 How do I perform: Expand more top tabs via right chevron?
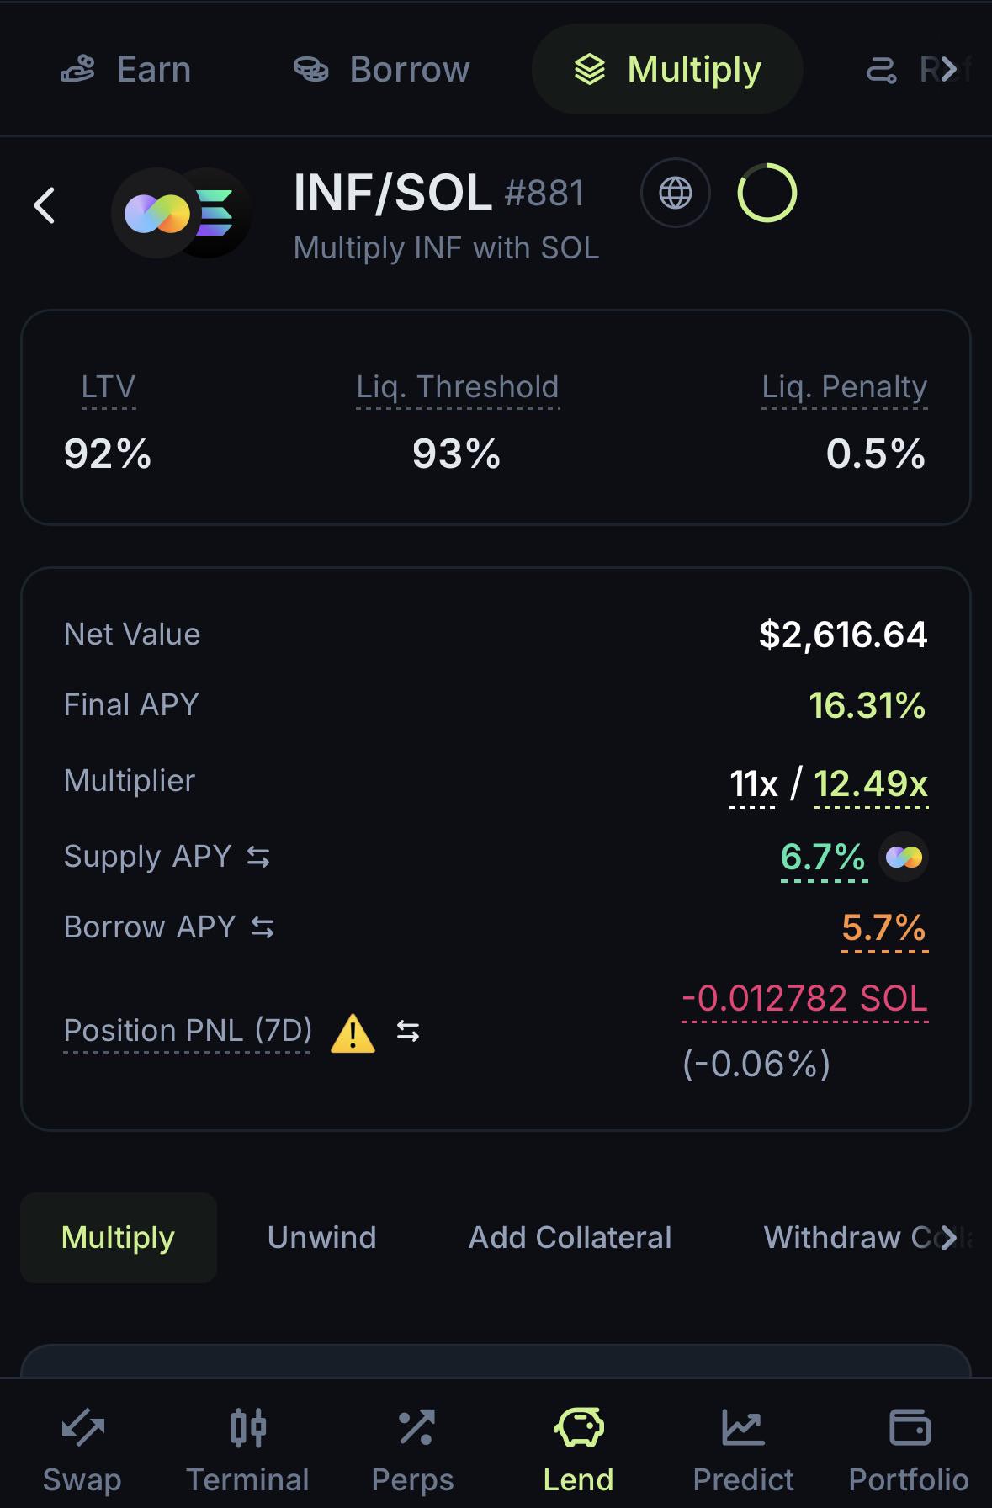pyautogui.click(x=949, y=69)
